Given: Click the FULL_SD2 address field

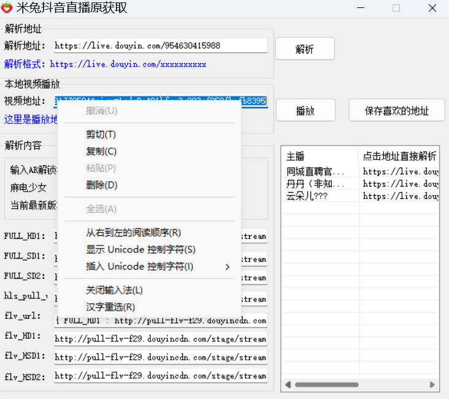Looking at the screenshot, I should click(255, 277).
